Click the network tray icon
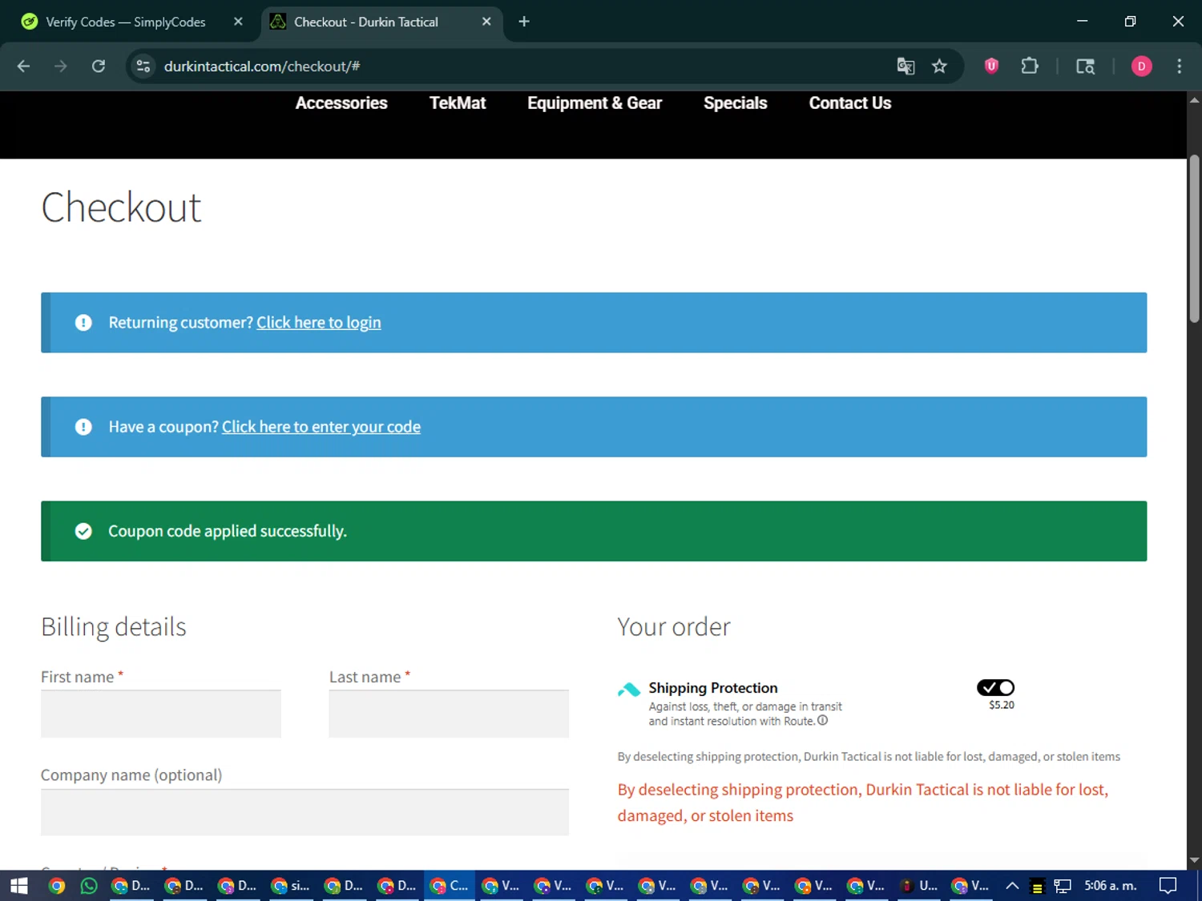 pyautogui.click(x=1063, y=886)
